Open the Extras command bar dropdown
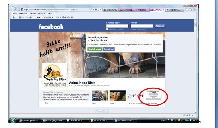218x128 pixels. [58, 17]
